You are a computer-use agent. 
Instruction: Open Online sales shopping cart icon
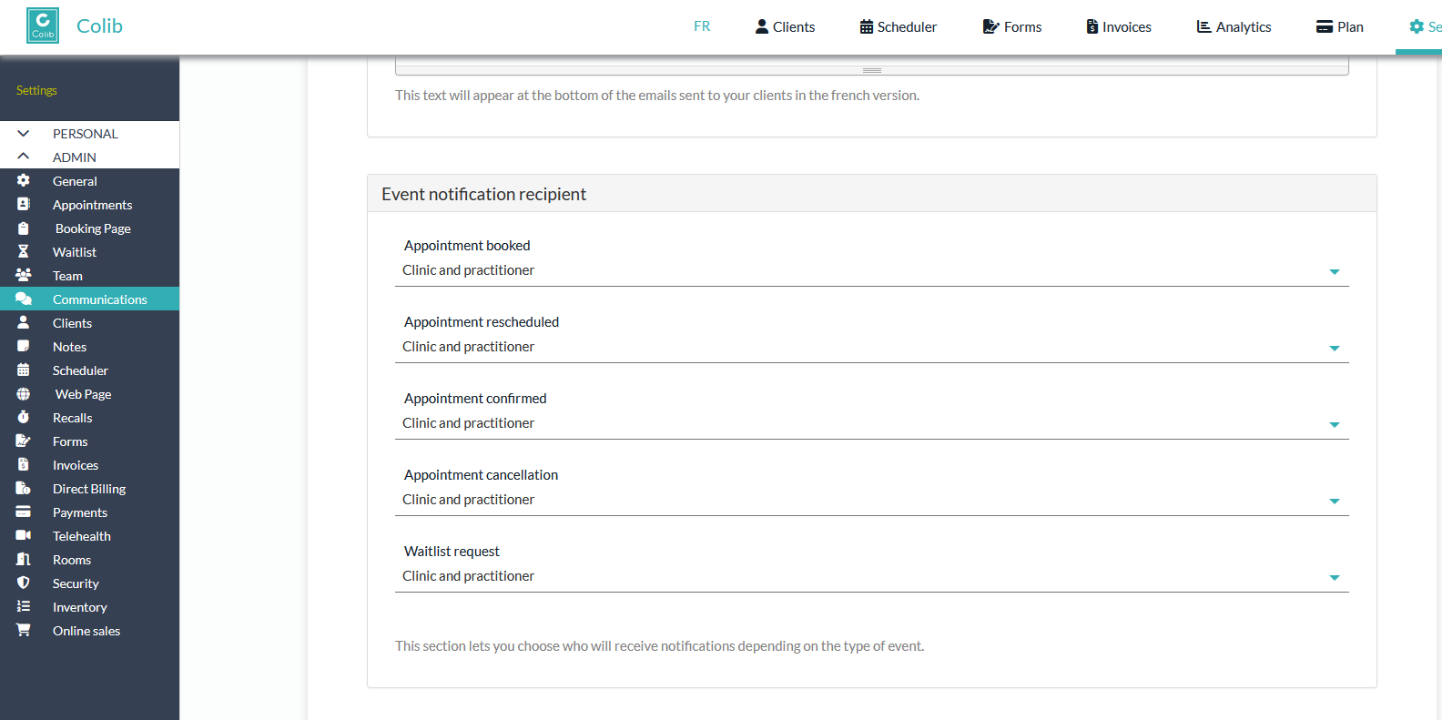click(x=24, y=630)
